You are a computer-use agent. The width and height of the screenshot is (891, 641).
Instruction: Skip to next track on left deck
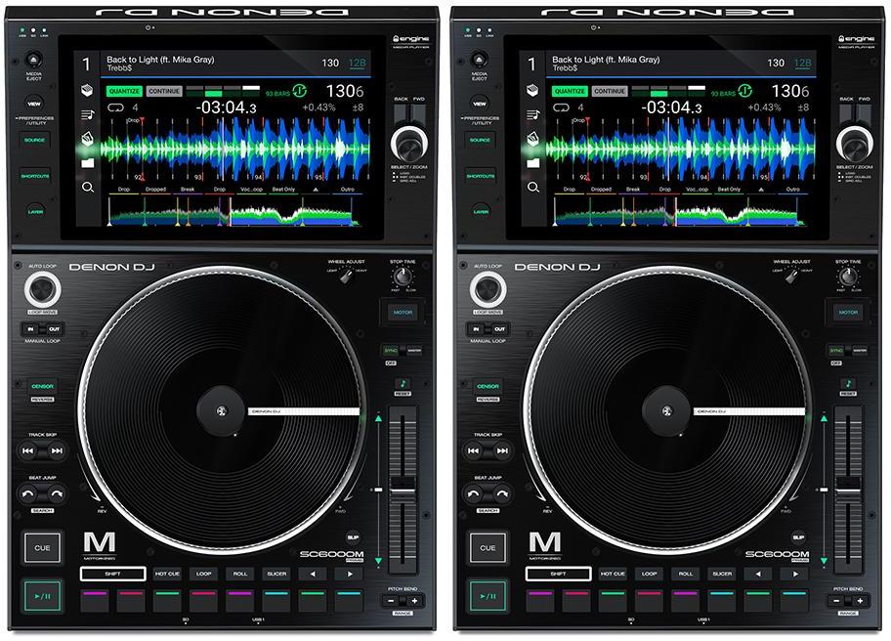click(x=57, y=450)
